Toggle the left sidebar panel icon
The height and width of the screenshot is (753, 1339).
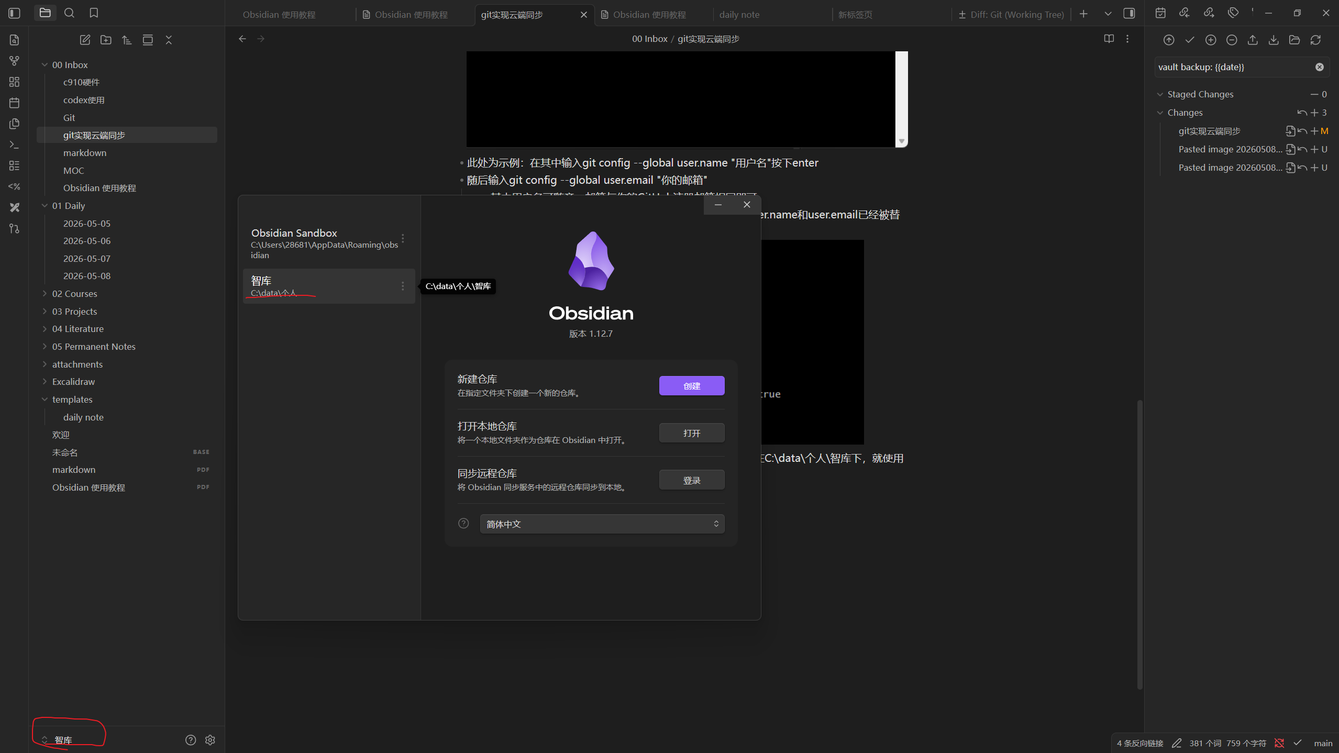tap(14, 13)
